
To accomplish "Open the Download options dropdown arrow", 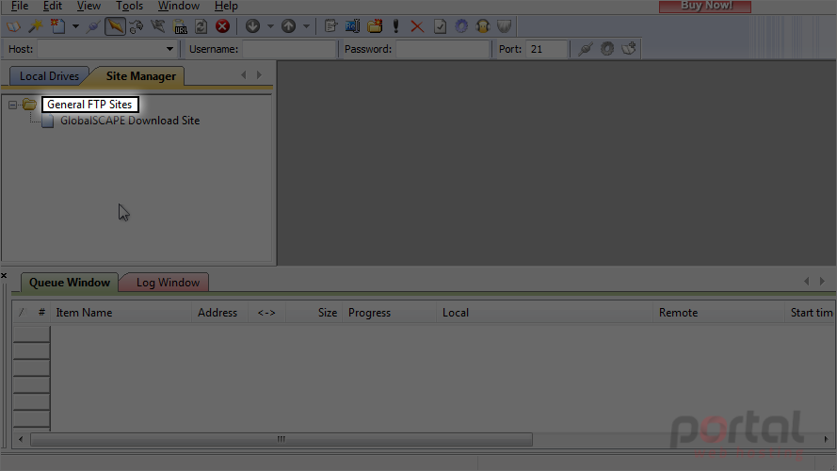I will click(x=270, y=26).
